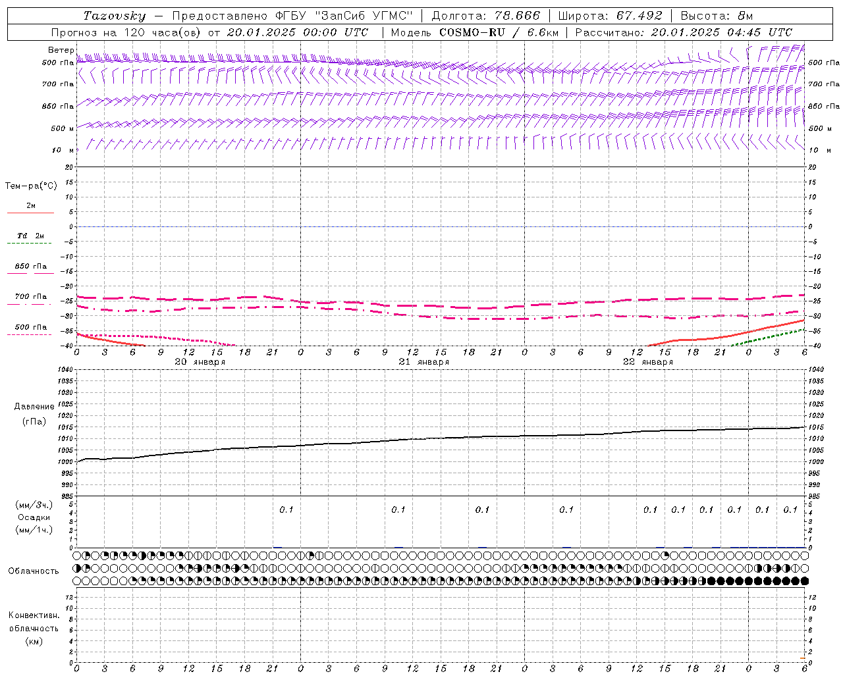This screenshot has width=843, height=674.
Task: Click the "Модель COSMO-RU / 6.6км" label
Action: point(474,32)
